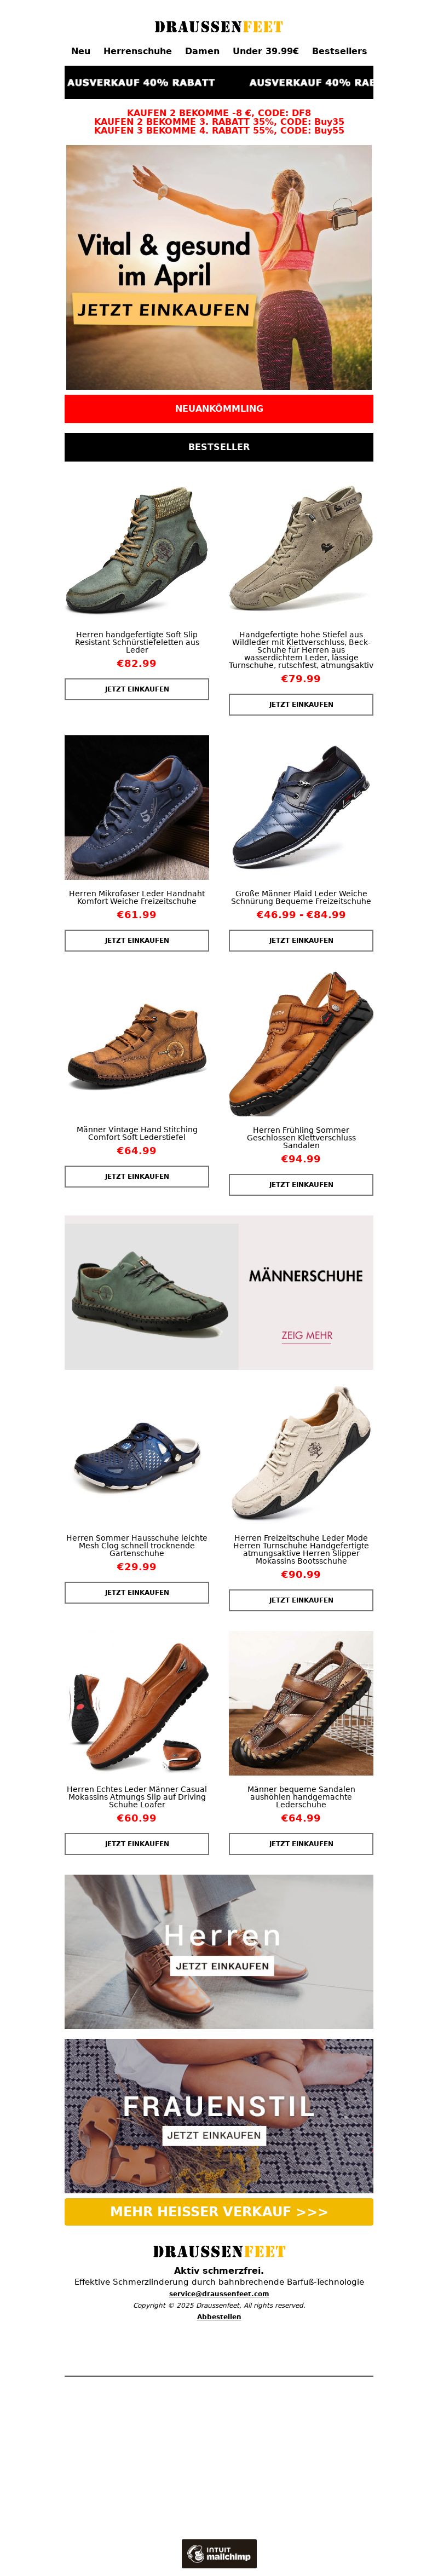Click the Ausverkauf 40% Rabatt banner
Image resolution: width=438 pixels, height=2576 pixels.
tap(219, 83)
